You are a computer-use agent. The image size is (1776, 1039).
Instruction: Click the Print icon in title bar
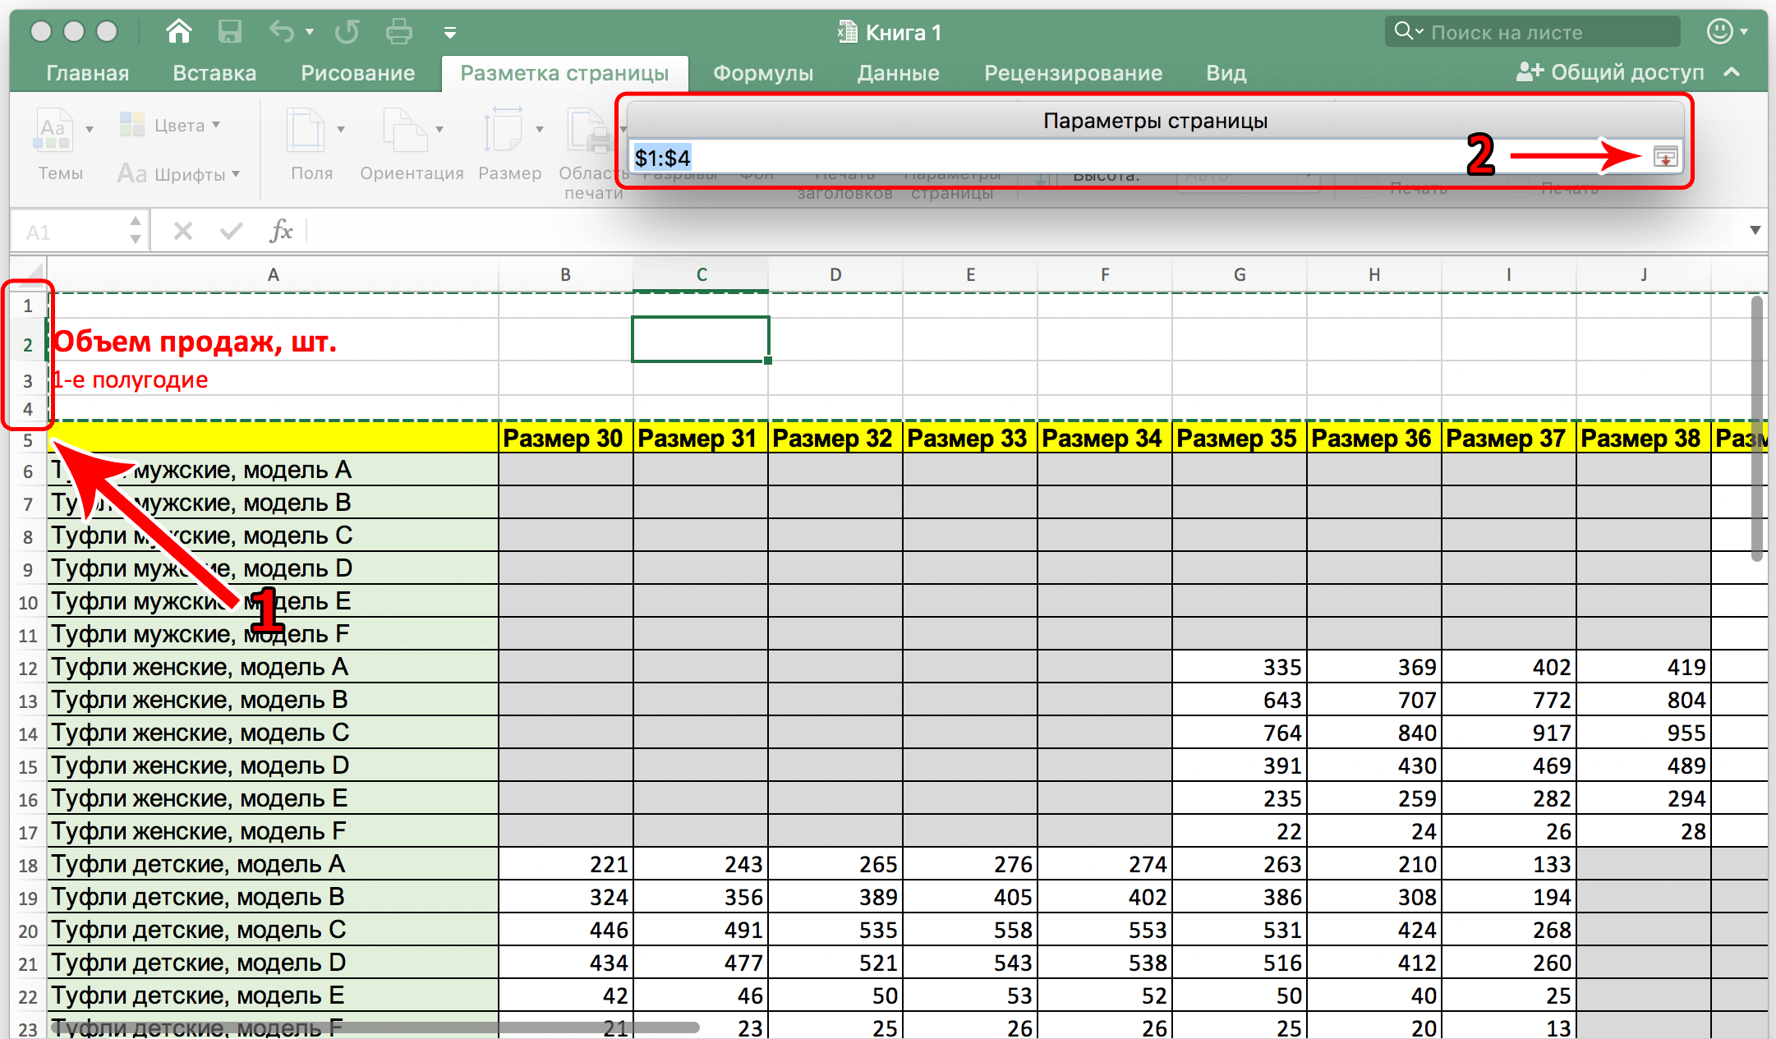(398, 32)
